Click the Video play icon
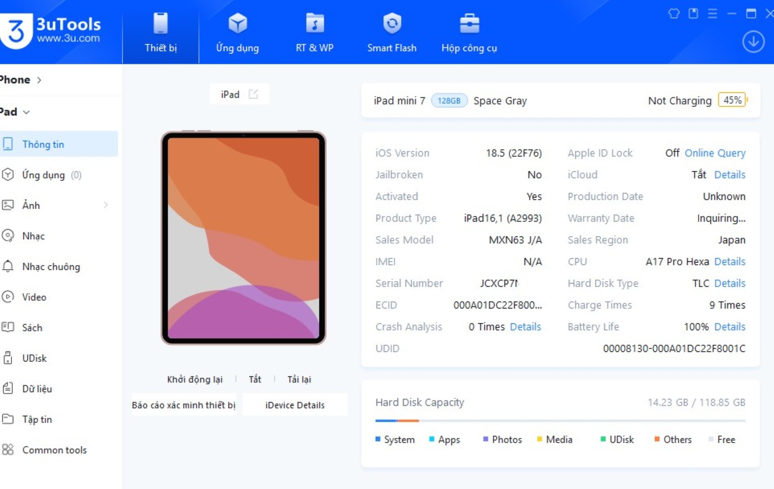This screenshot has width=774, height=489. (x=8, y=297)
